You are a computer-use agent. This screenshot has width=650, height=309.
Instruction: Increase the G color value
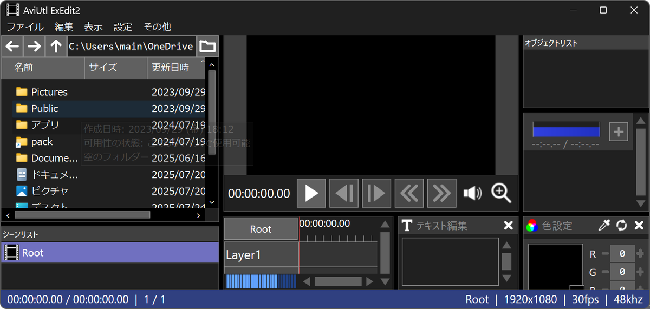coord(641,272)
